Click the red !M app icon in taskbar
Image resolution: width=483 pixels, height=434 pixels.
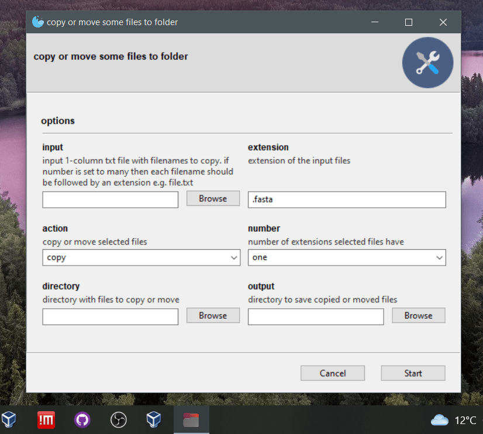tap(46, 419)
